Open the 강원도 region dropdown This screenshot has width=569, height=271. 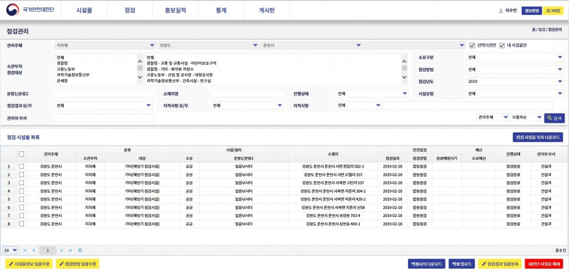pyautogui.click(x=208, y=45)
